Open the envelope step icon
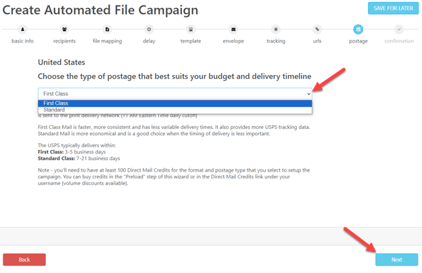 233,29
